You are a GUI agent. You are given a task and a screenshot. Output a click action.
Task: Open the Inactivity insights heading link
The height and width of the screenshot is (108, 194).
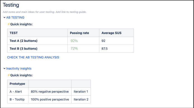coord(19,68)
